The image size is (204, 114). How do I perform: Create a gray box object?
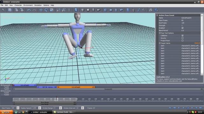click(x=83, y=10)
